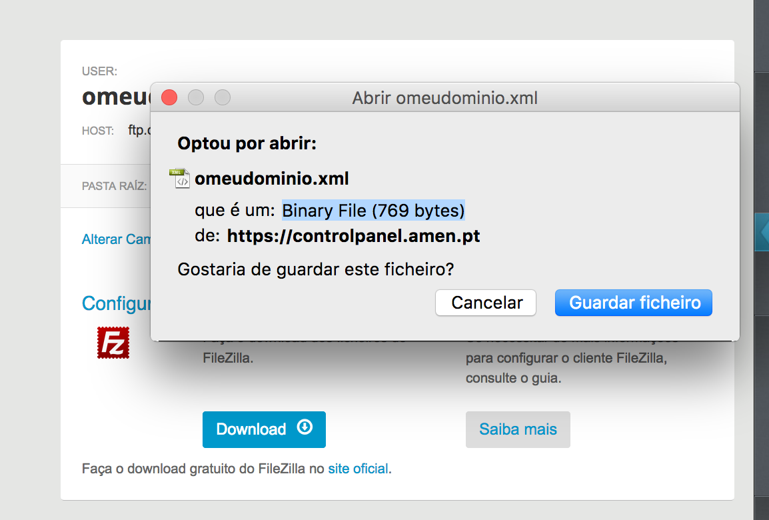Confirm with the Guardar ficheiro button
This screenshot has height=520, width=769.
[634, 303]
